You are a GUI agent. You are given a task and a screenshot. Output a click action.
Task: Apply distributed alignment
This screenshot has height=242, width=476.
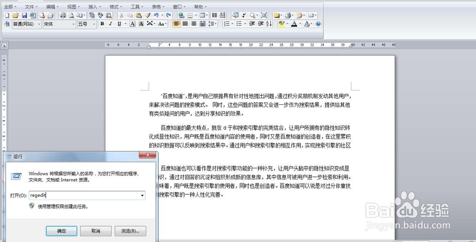(202, 24)
